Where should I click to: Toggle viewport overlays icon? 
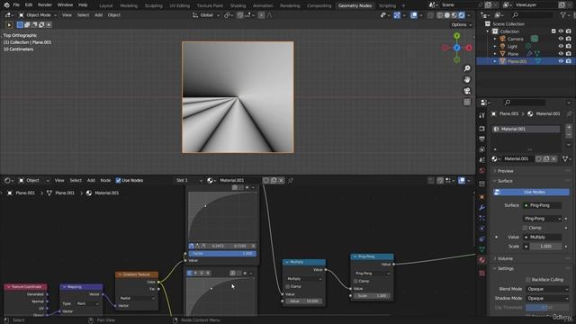coord(414,15)
